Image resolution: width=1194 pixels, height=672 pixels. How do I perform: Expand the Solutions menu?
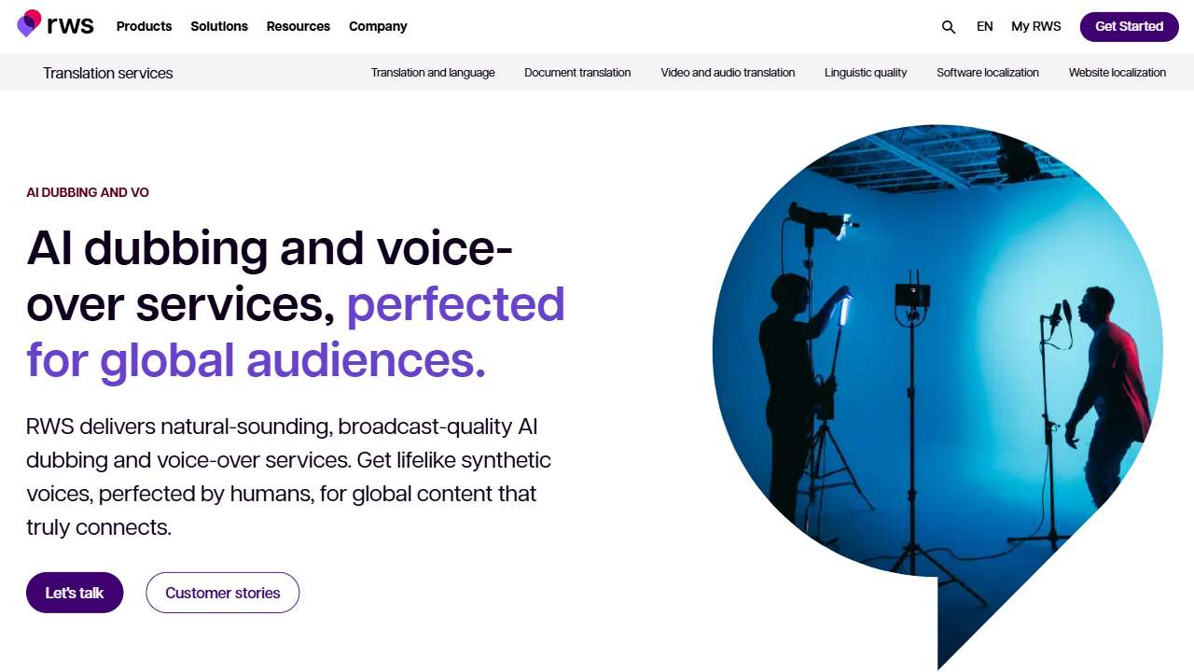(219, 26)
